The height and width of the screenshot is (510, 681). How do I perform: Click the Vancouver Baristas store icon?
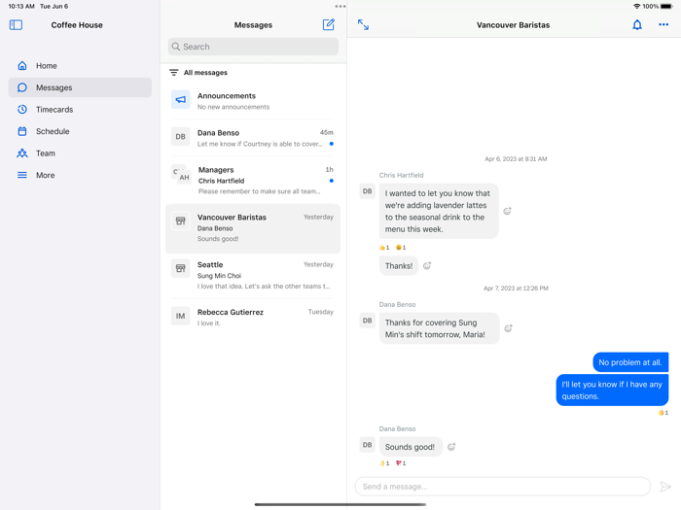click(x=180, y=221)
